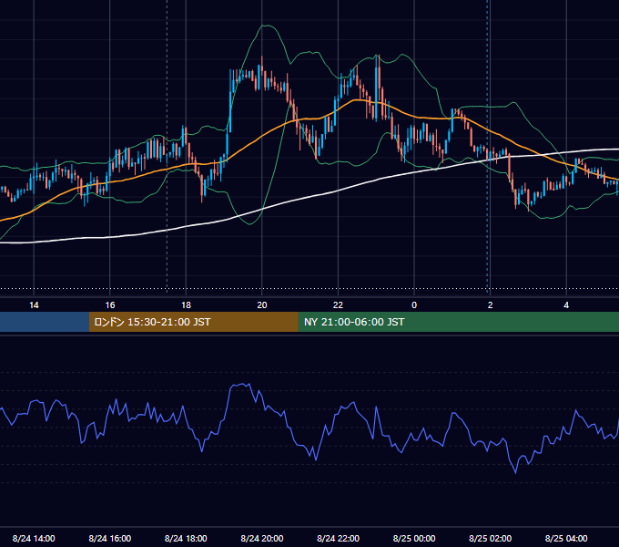Click hour label 14 on price chart axis

(x=34, y=305)
